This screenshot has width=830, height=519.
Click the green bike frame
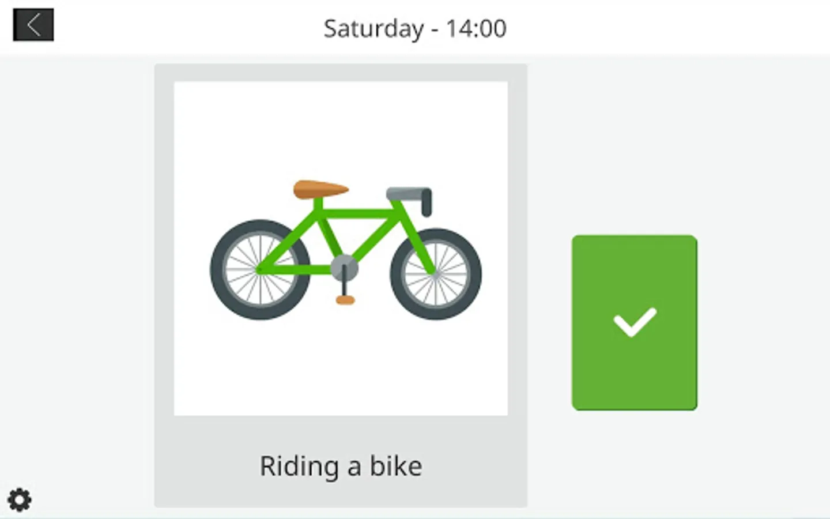tap(357, 214)
